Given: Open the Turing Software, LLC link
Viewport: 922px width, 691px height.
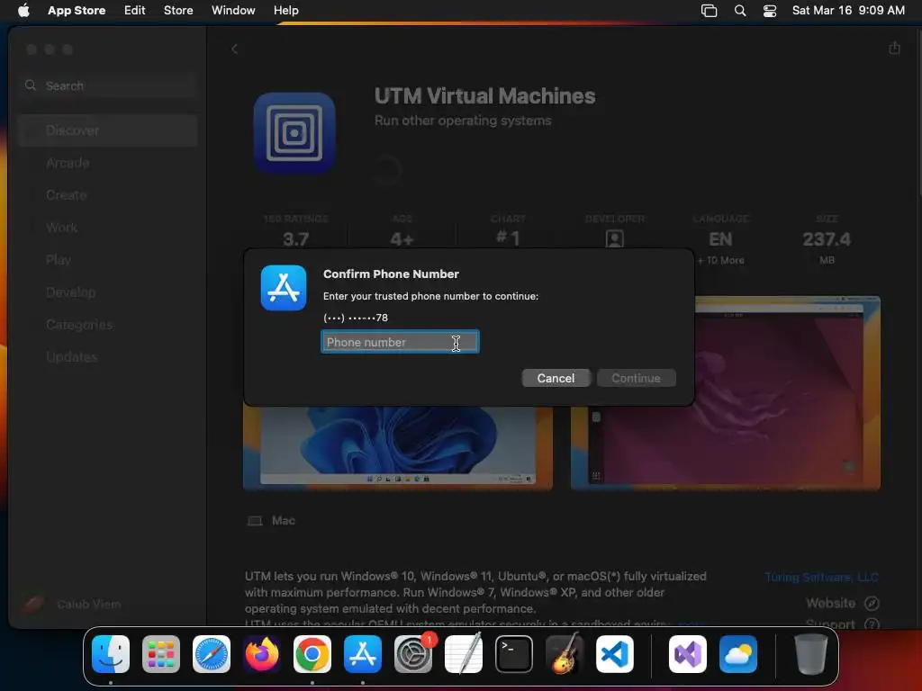Looking at the screenshot, I should pos(821,577).
